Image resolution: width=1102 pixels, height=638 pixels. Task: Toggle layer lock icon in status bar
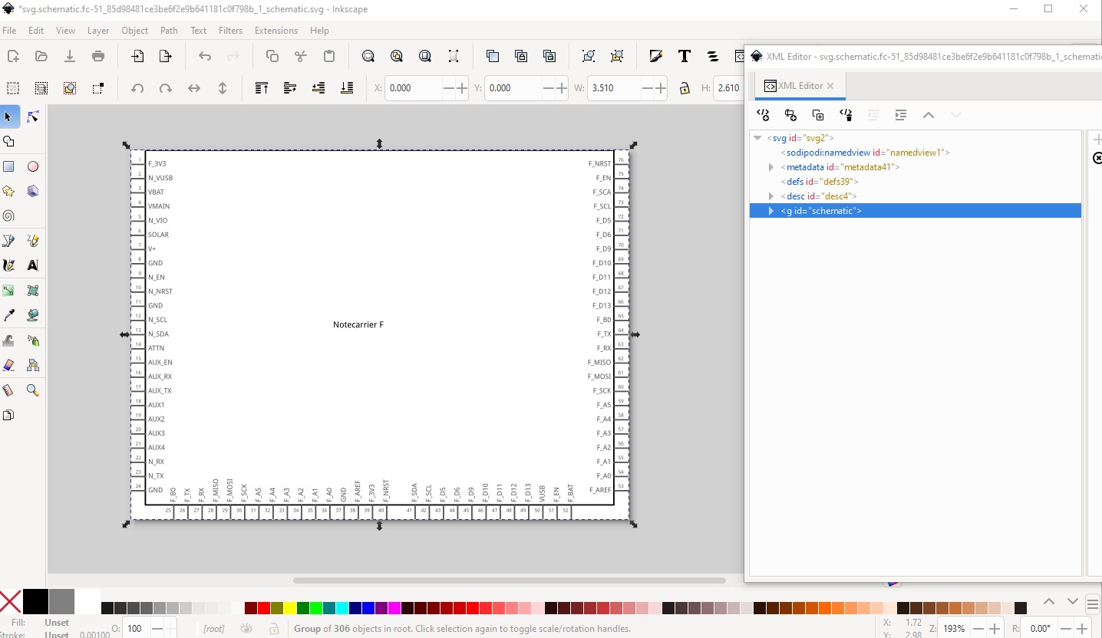pos(274,629)
